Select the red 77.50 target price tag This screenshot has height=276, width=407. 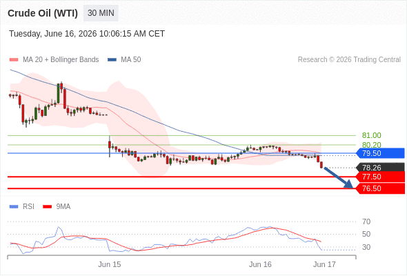point(381,177)
